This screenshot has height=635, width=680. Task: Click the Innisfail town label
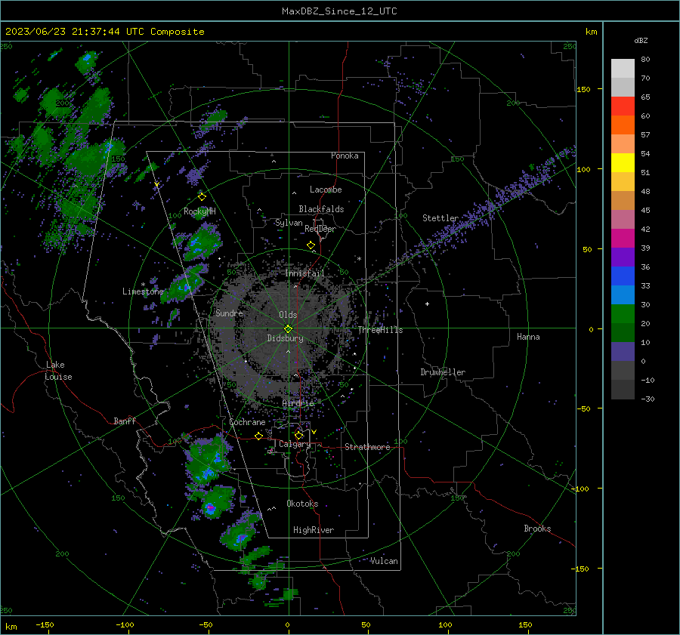[x=305, y=273]
